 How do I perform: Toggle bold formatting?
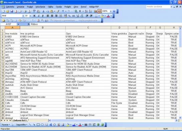coord(34,16)
